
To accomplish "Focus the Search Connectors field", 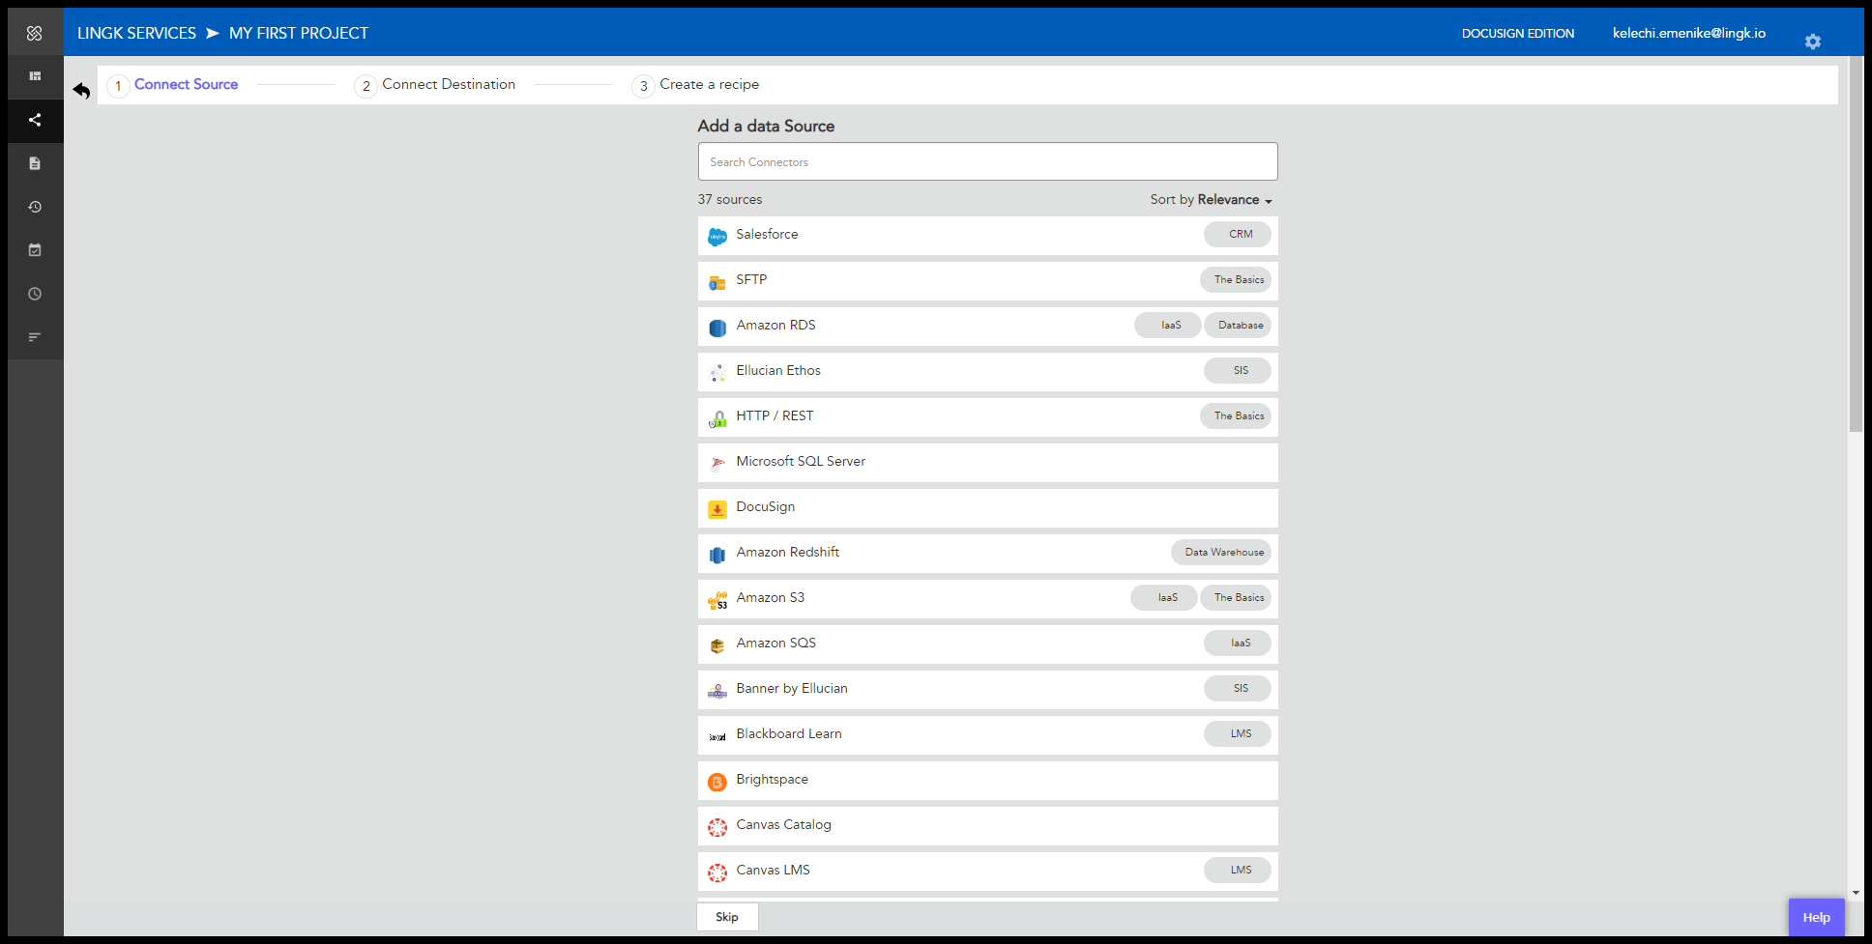I will (x=987, y=161).
